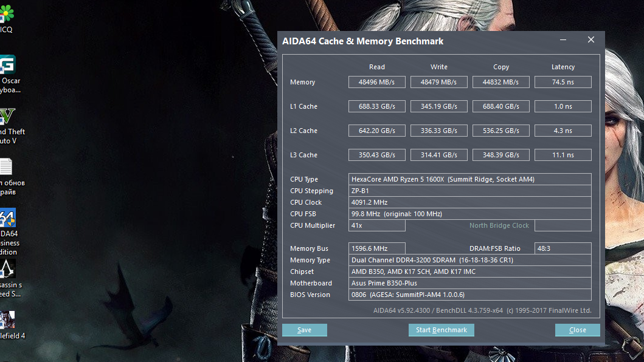Image resolution: width=644 pixels, height=362 pixels.
Task: Click the CPU Type field HexaCore AMD Ryzen
Action: (470, 179)
